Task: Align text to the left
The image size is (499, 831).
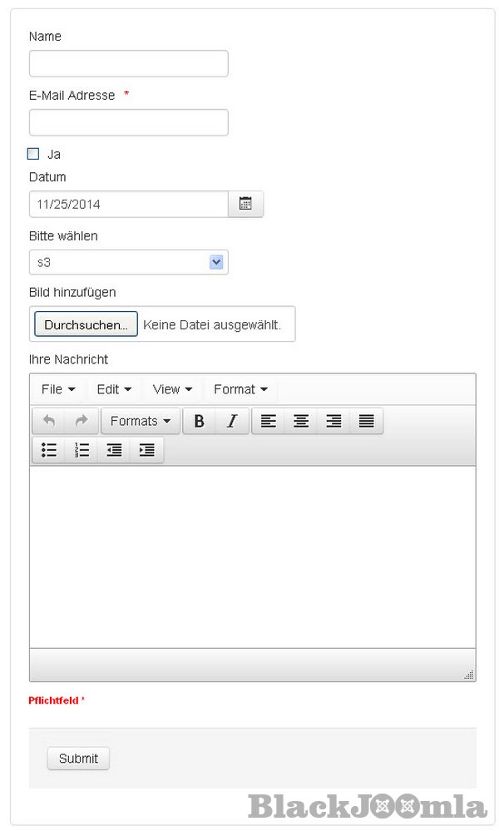Action: [268, 421]
